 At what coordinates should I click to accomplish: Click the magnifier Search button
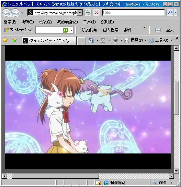170,13
